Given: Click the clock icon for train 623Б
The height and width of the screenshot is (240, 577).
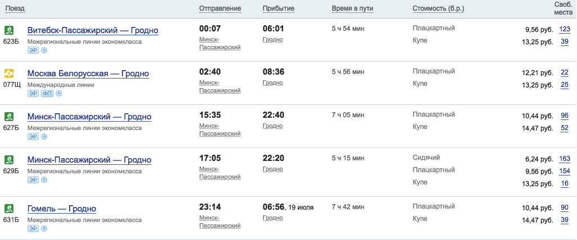Looking at the screenshot, I should coord(44,50).
